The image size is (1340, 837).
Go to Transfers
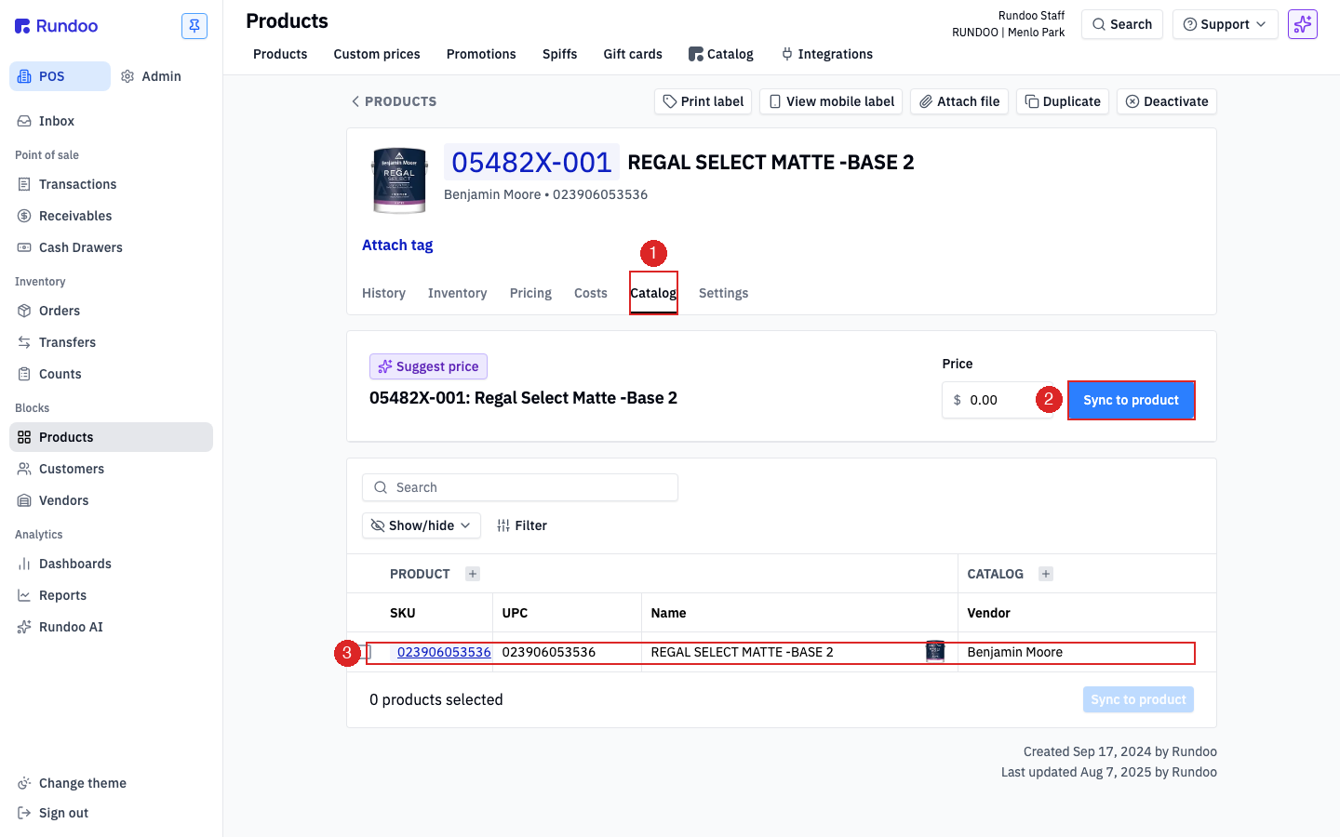click(112, 342)
